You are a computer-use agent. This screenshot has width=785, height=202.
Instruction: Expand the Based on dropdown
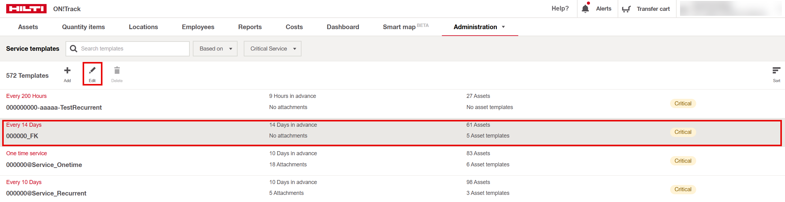pos(215,49)
